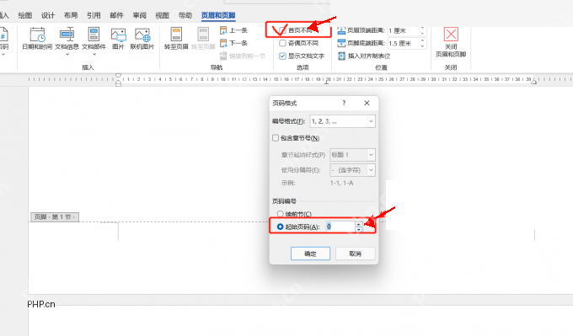This screenshot has width=573, height=336.
Task: Open Layout (布局) ribbon tab
Action: (71, 15)
